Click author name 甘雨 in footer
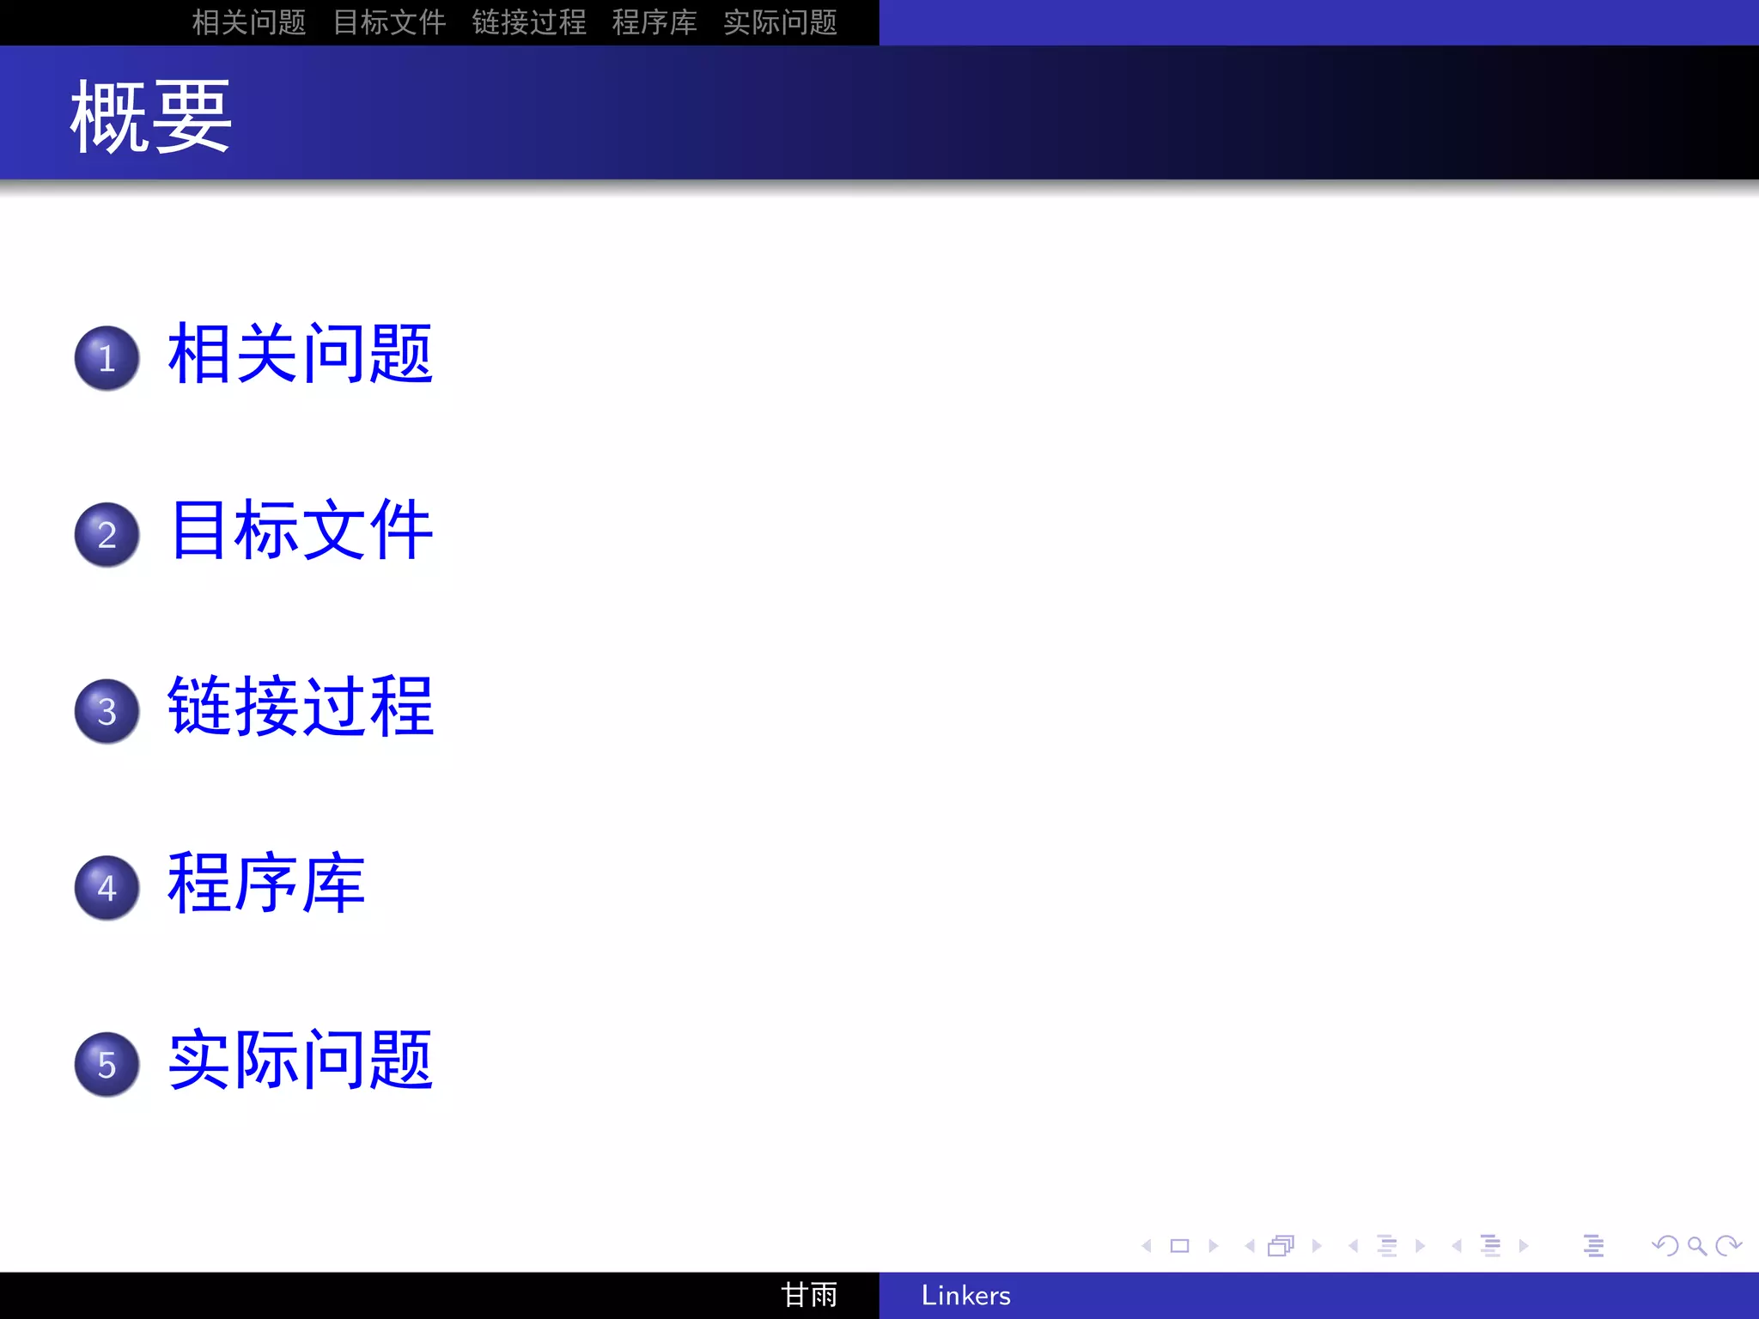Screen dimensions: 1759x1319 (808, 1295)
